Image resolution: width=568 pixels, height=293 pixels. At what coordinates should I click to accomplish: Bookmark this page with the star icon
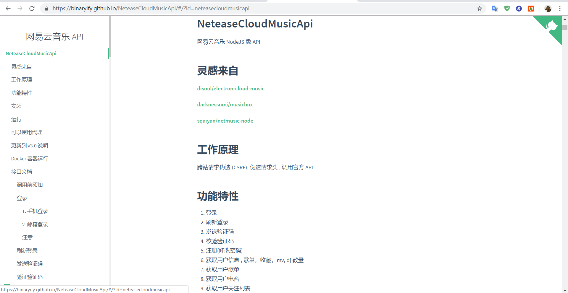click(480, 9)
